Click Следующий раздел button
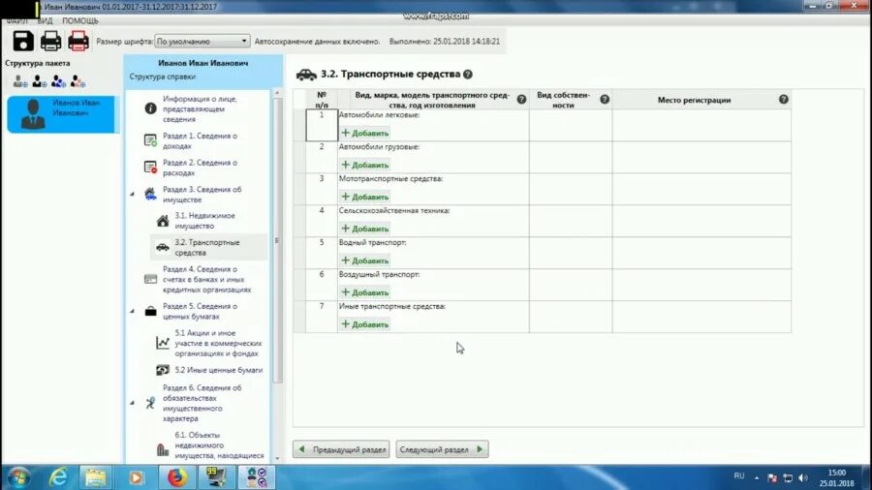This screenshot has height=490, width=872. tap(442, 449)
